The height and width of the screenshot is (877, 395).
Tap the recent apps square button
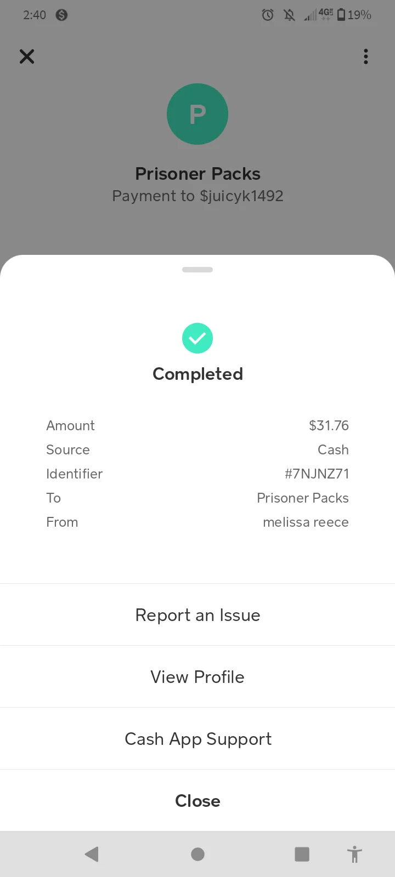coord(302,854)
